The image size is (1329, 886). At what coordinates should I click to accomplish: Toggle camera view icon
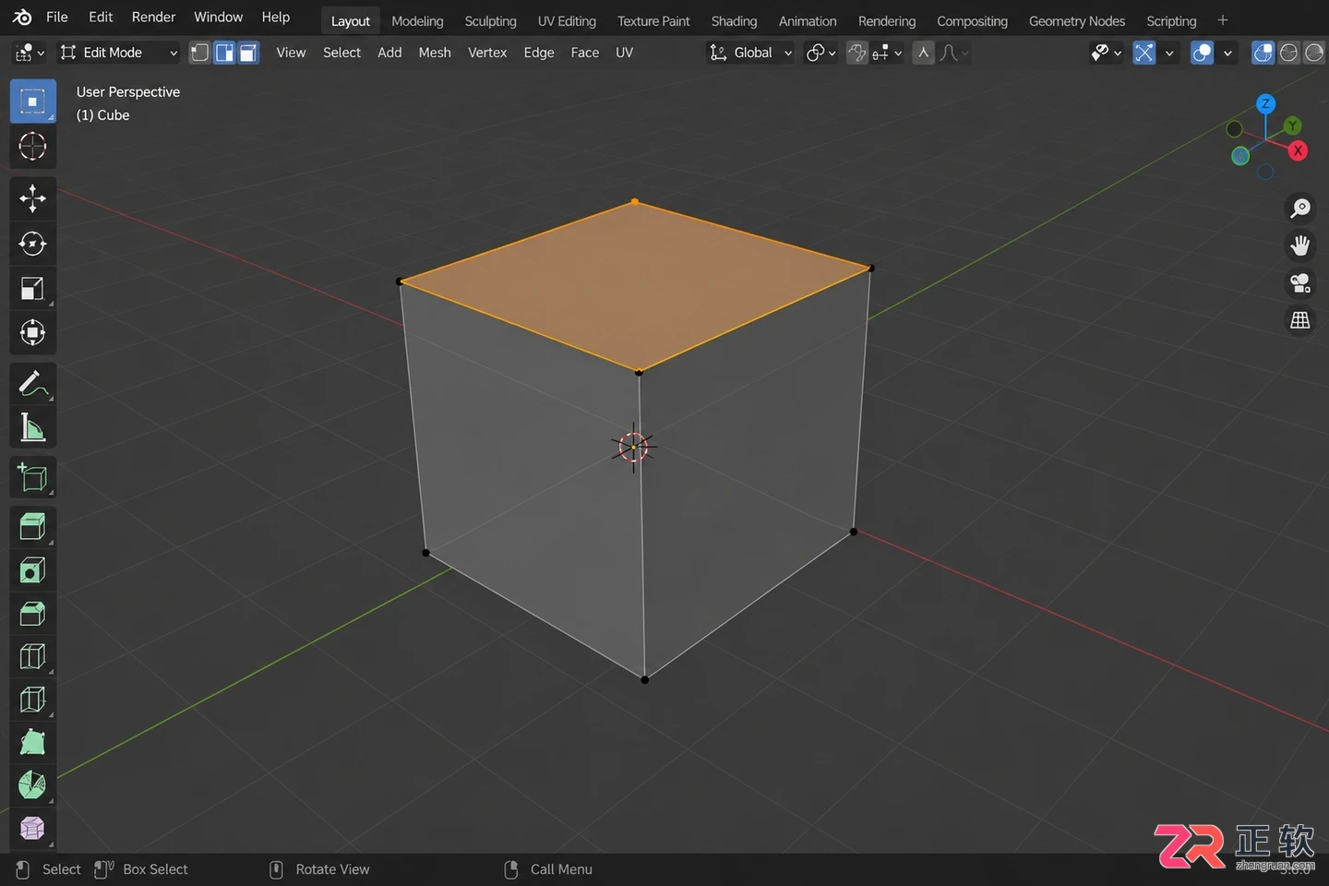click(x=1300, y=282)
